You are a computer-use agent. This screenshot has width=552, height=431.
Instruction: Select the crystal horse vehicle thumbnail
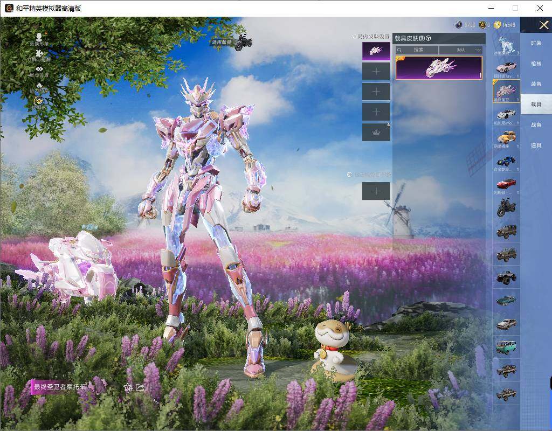pyautogui.click(x=506, y=45)
